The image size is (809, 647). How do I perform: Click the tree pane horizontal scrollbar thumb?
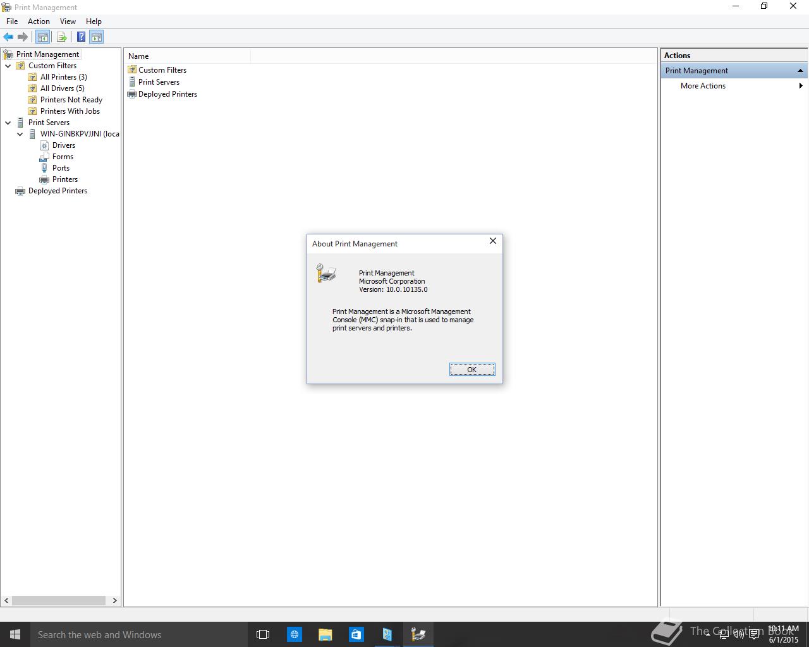[x=59, y=600]
